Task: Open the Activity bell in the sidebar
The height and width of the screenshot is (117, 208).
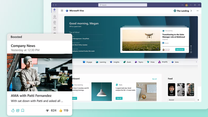Action: [55, 17]
